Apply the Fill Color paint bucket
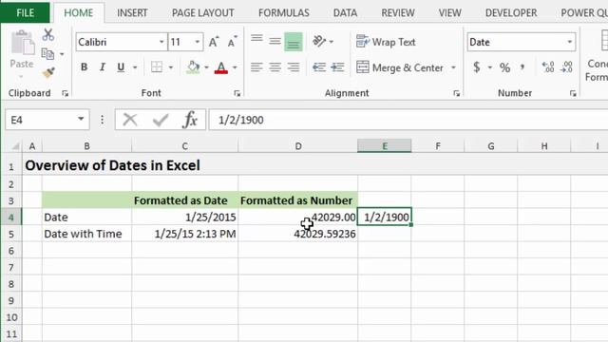Screen dimensions: 608x342 tap(193, 67)
